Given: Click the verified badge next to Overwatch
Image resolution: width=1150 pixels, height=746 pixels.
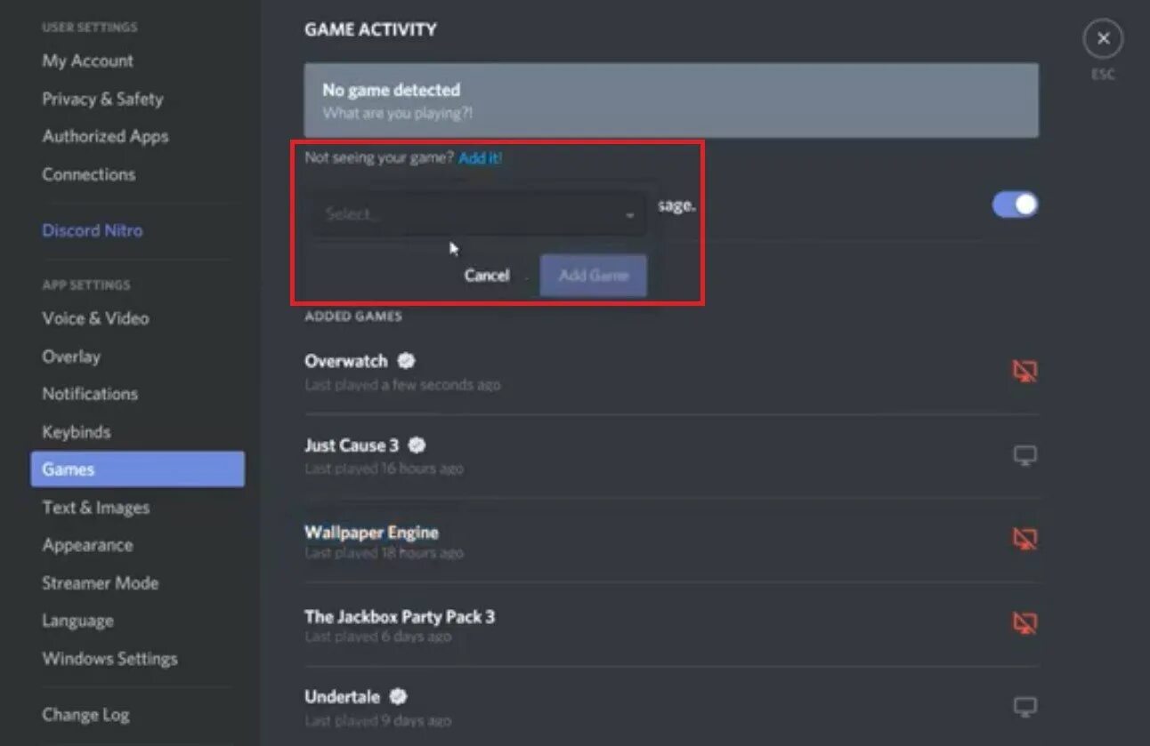Looking at the screenshot, I should 406,361.
